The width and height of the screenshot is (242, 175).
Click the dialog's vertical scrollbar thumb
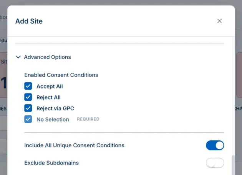coord(233,165)
